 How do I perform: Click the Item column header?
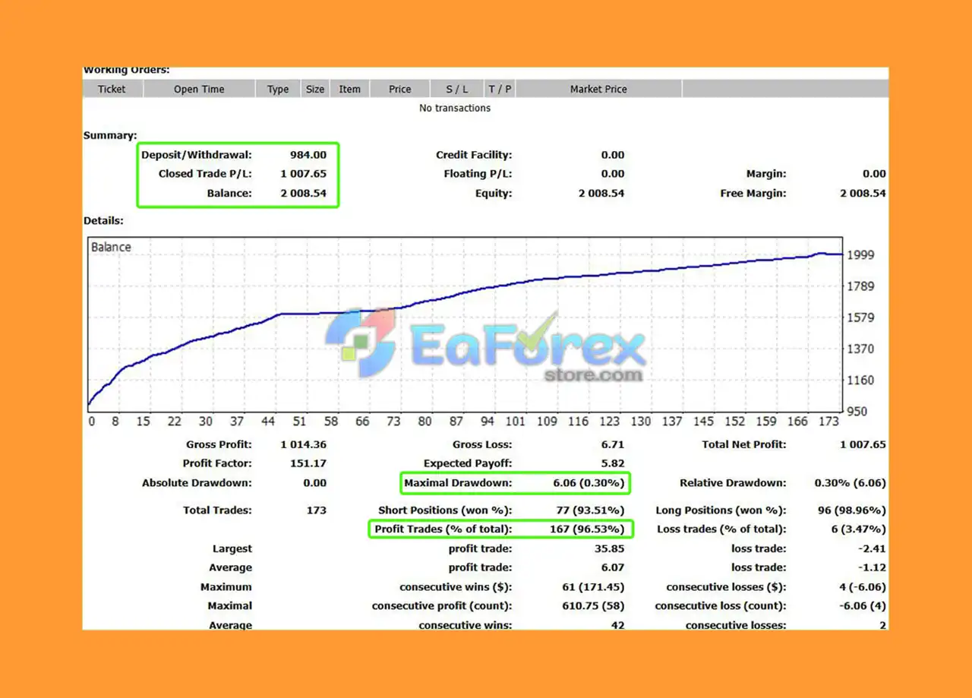pyautogui.click(x=349, y=89)
